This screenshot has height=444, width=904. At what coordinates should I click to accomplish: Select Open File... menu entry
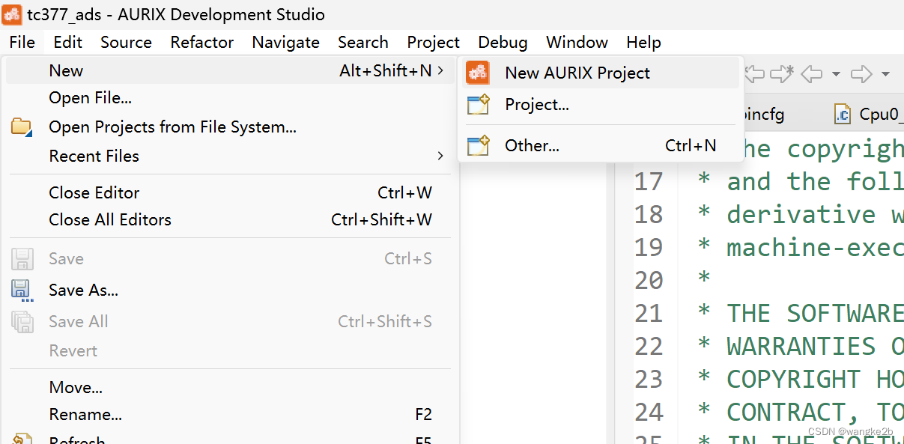click(x=90, y=97)
